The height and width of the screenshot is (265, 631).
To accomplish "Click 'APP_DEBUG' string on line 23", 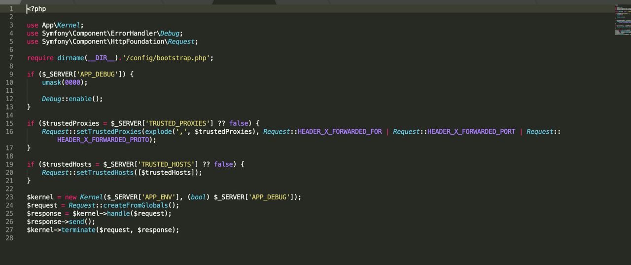I will (x=269, y=197).
